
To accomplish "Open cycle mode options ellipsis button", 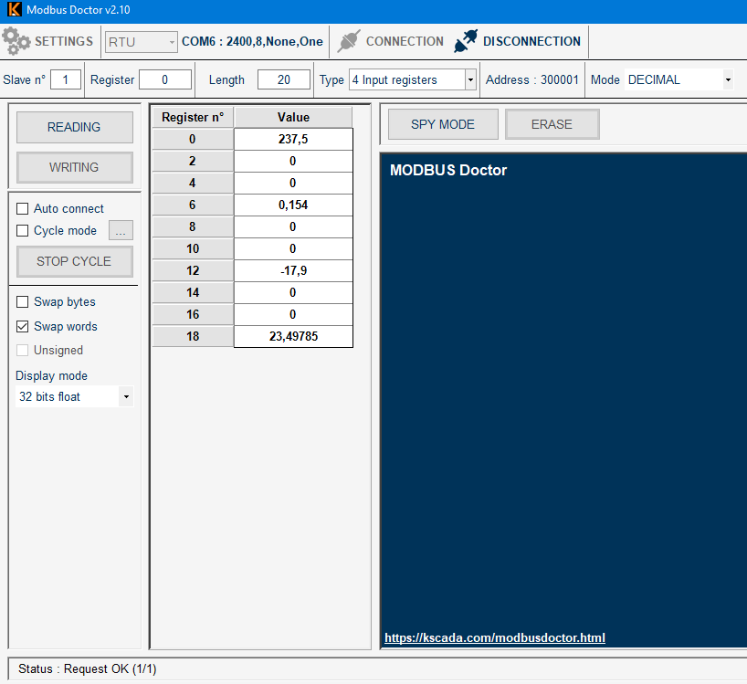I will pyautogui.click(x=121, y=231).
